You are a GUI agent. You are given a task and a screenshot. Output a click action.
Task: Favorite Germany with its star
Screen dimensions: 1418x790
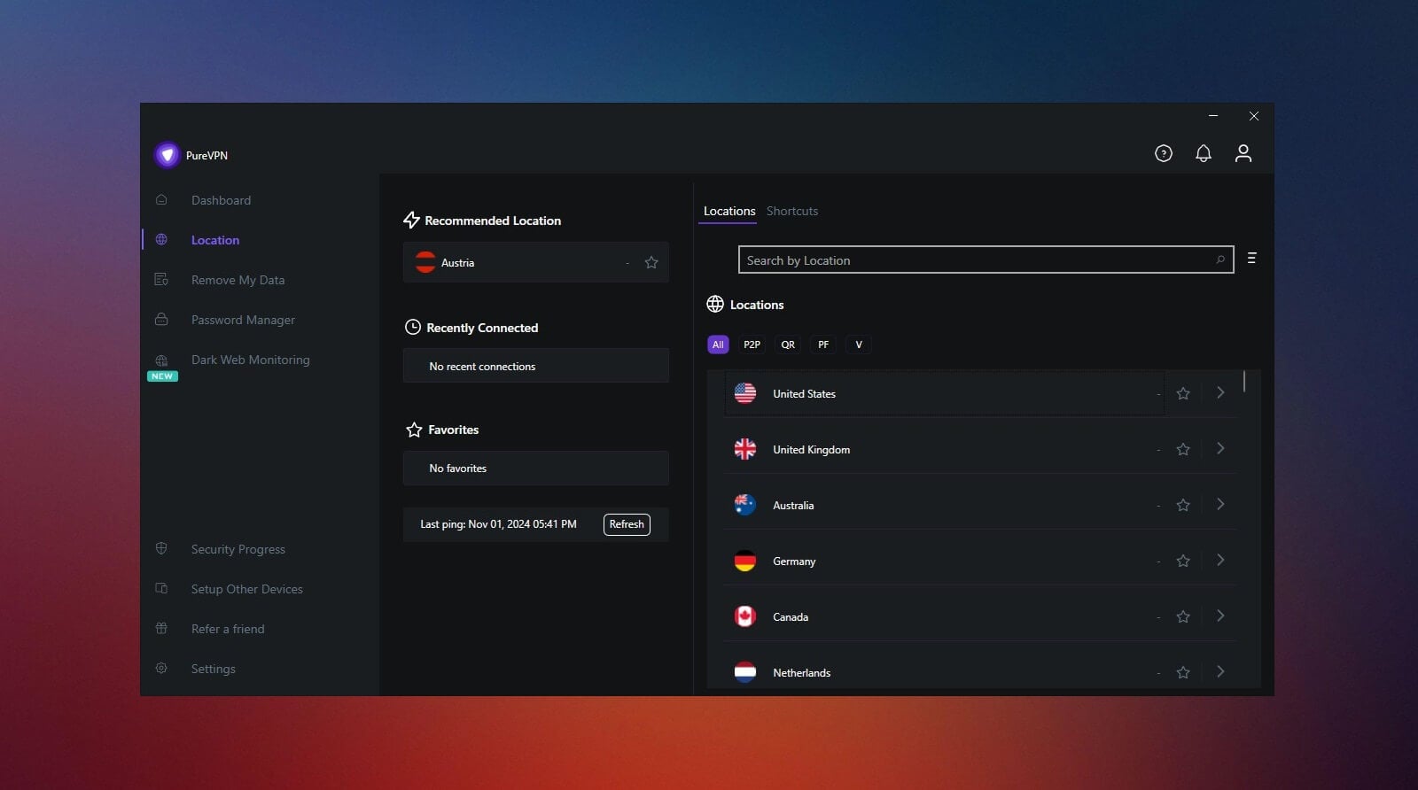click(x=1183, y=561)
